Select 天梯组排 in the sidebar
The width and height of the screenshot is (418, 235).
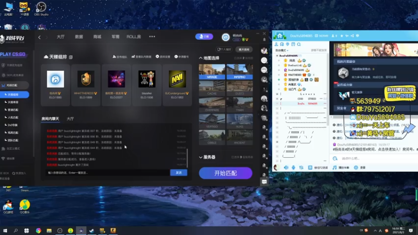point(15,95)
